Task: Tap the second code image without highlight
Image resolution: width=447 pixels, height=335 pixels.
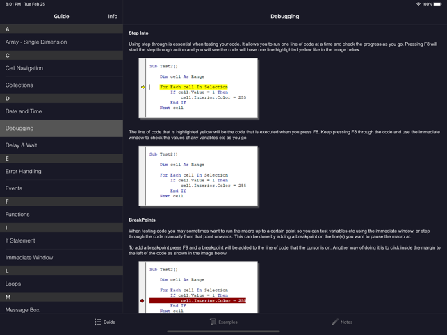Action: (198, 176)
